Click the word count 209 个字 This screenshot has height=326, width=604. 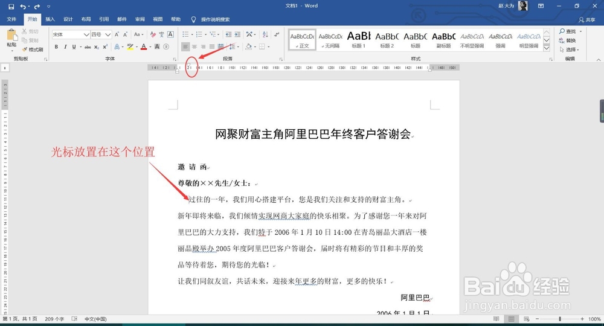point(54,319)
